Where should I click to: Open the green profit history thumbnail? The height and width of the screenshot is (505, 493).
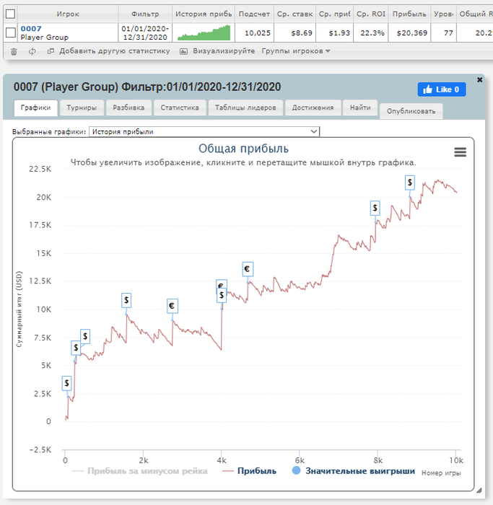coord(204,32)
